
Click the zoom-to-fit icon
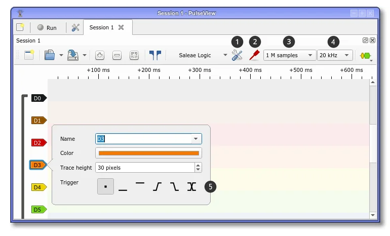click(x=134, y=55)
